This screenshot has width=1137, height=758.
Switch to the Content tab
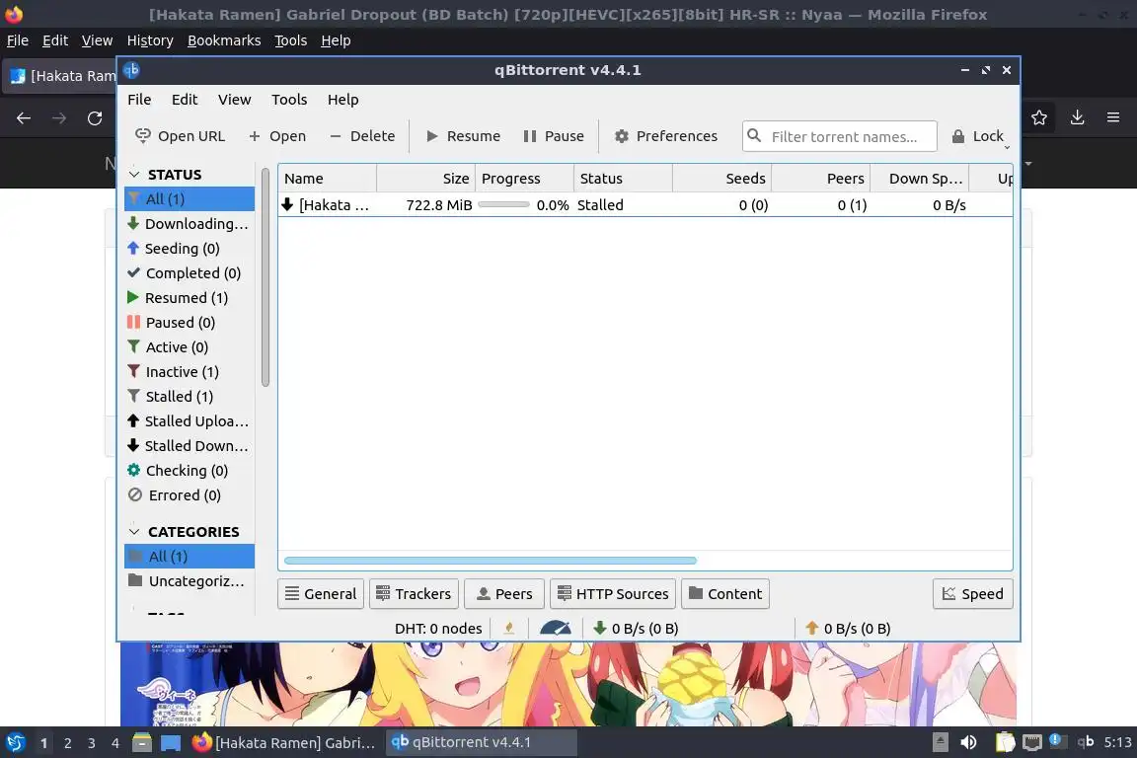[725, 594]
